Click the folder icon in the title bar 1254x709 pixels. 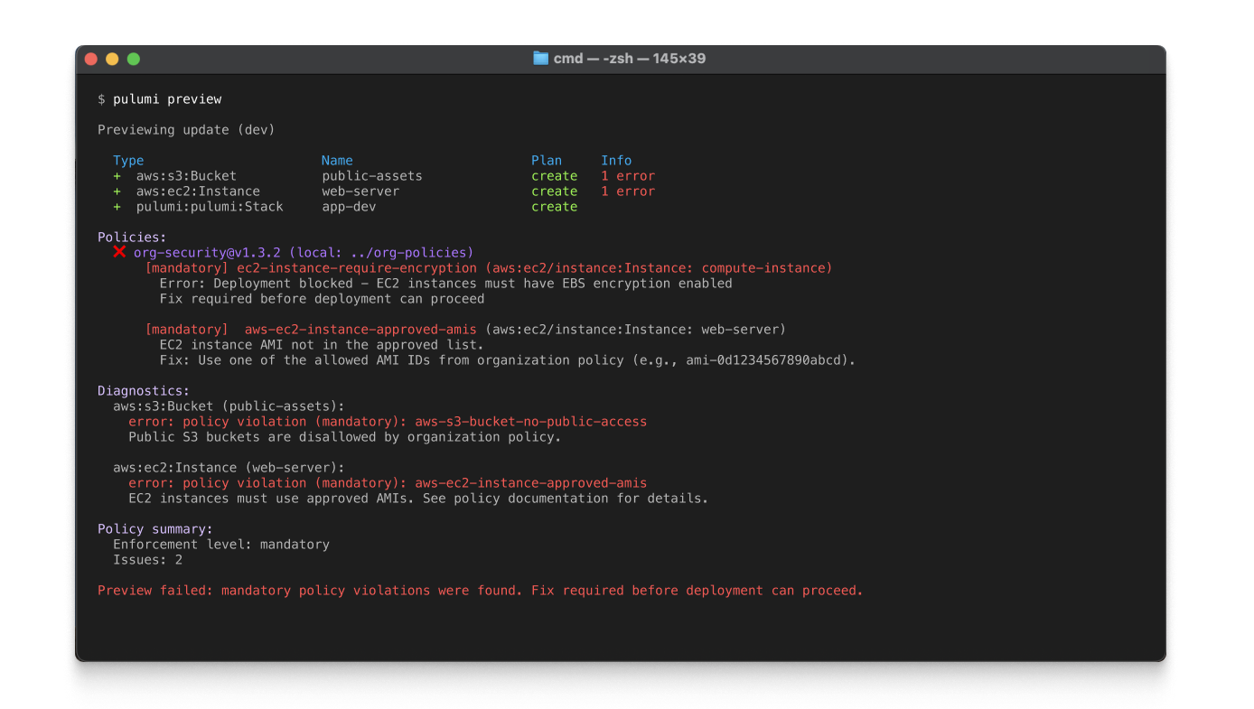coord(540,58)
